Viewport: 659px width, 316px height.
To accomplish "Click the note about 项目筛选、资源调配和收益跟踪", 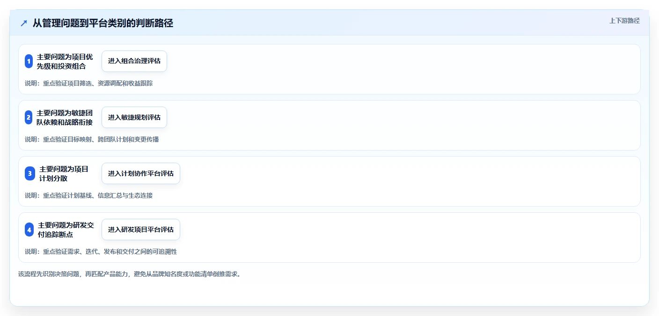I will (x=89, y=83).
